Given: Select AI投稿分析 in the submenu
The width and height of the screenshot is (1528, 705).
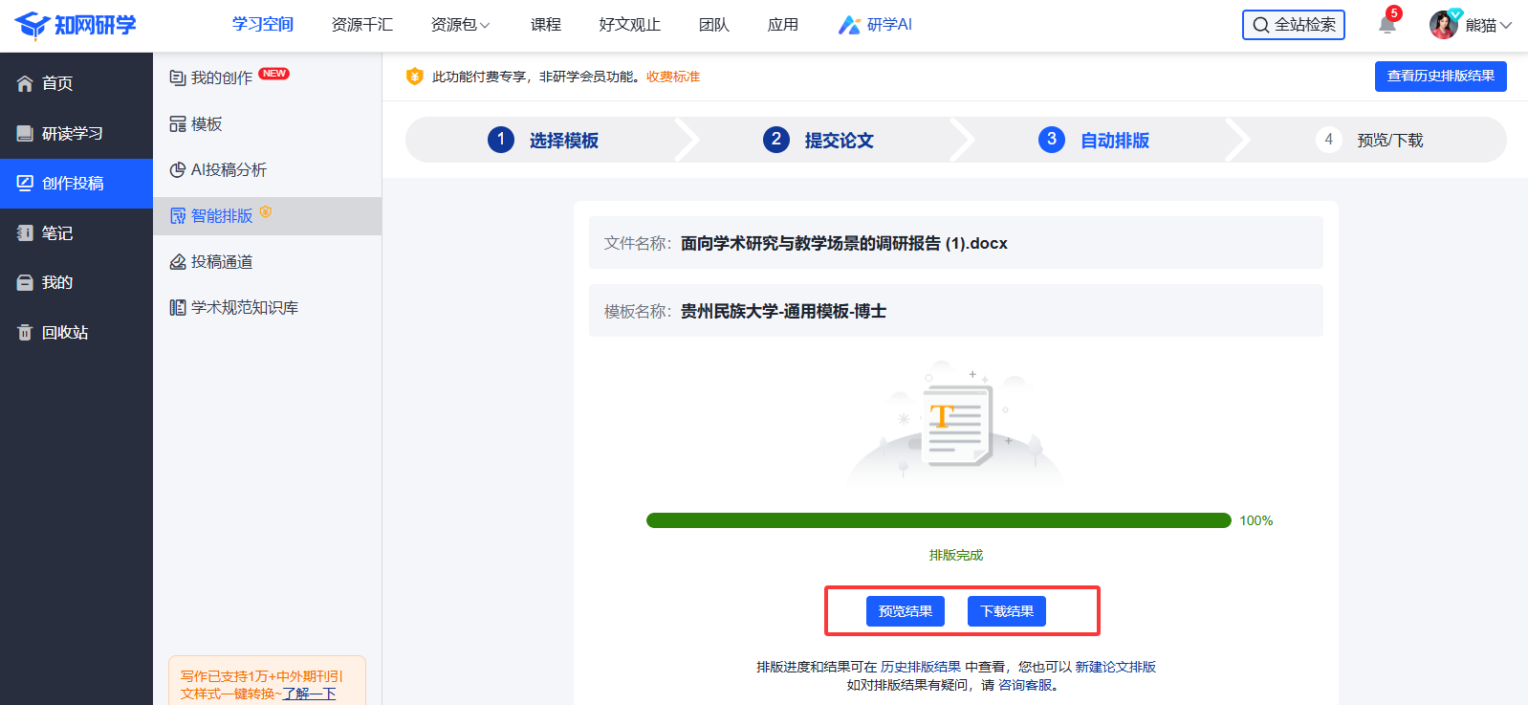Looking at the screenshot, I should click(x=229, y=169).
